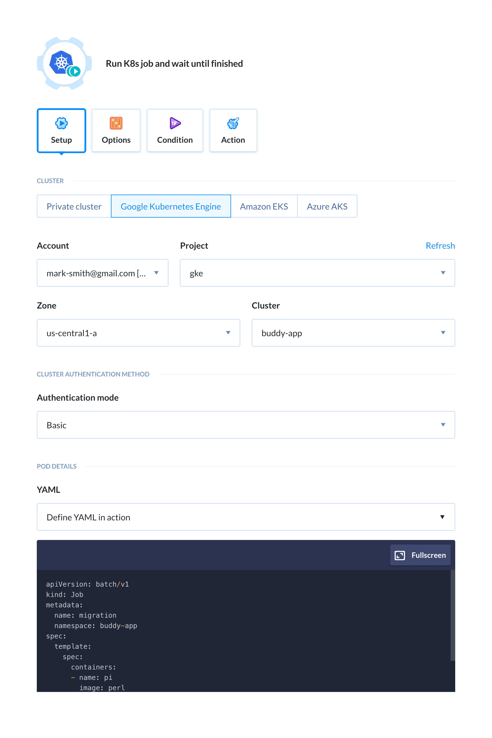
Task: Change the Define YAML in action selection
Action: coord(442,517)
